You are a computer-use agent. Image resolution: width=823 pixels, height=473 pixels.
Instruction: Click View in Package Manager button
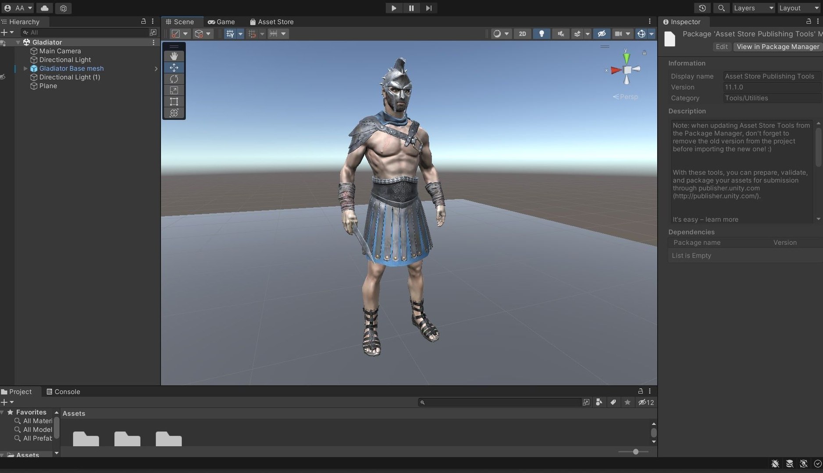[x=778, y=46]
